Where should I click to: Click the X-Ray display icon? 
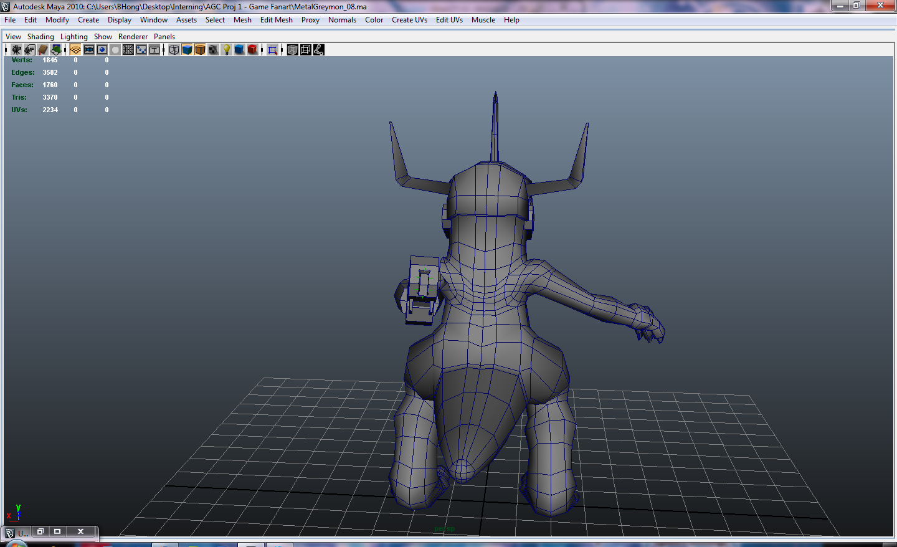tap(292, 50)
